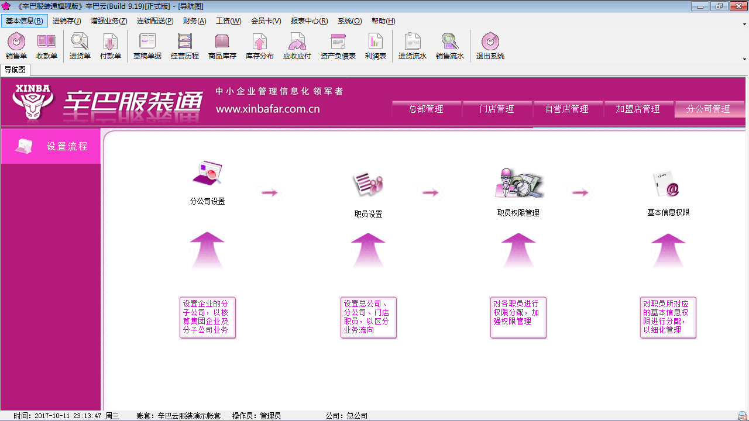Image resolution: width=749 pixels, height=421 pixels.
Task: Open the 职员权限管理 staff permissions icon
Action: tap(518, 183)
